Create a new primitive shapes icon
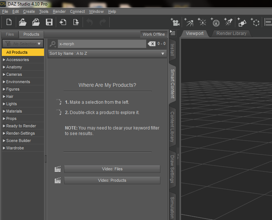Image resolution: width=272 pixels, height=220 pixels. click(242, 22)
